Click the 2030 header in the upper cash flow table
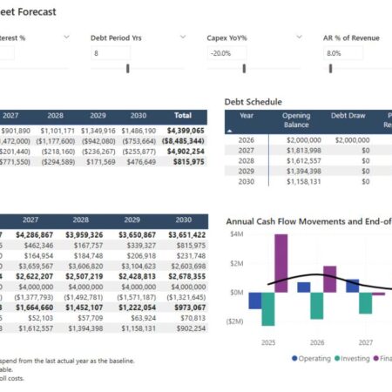Viewport: 392px width, 392px height. (139, 116)
